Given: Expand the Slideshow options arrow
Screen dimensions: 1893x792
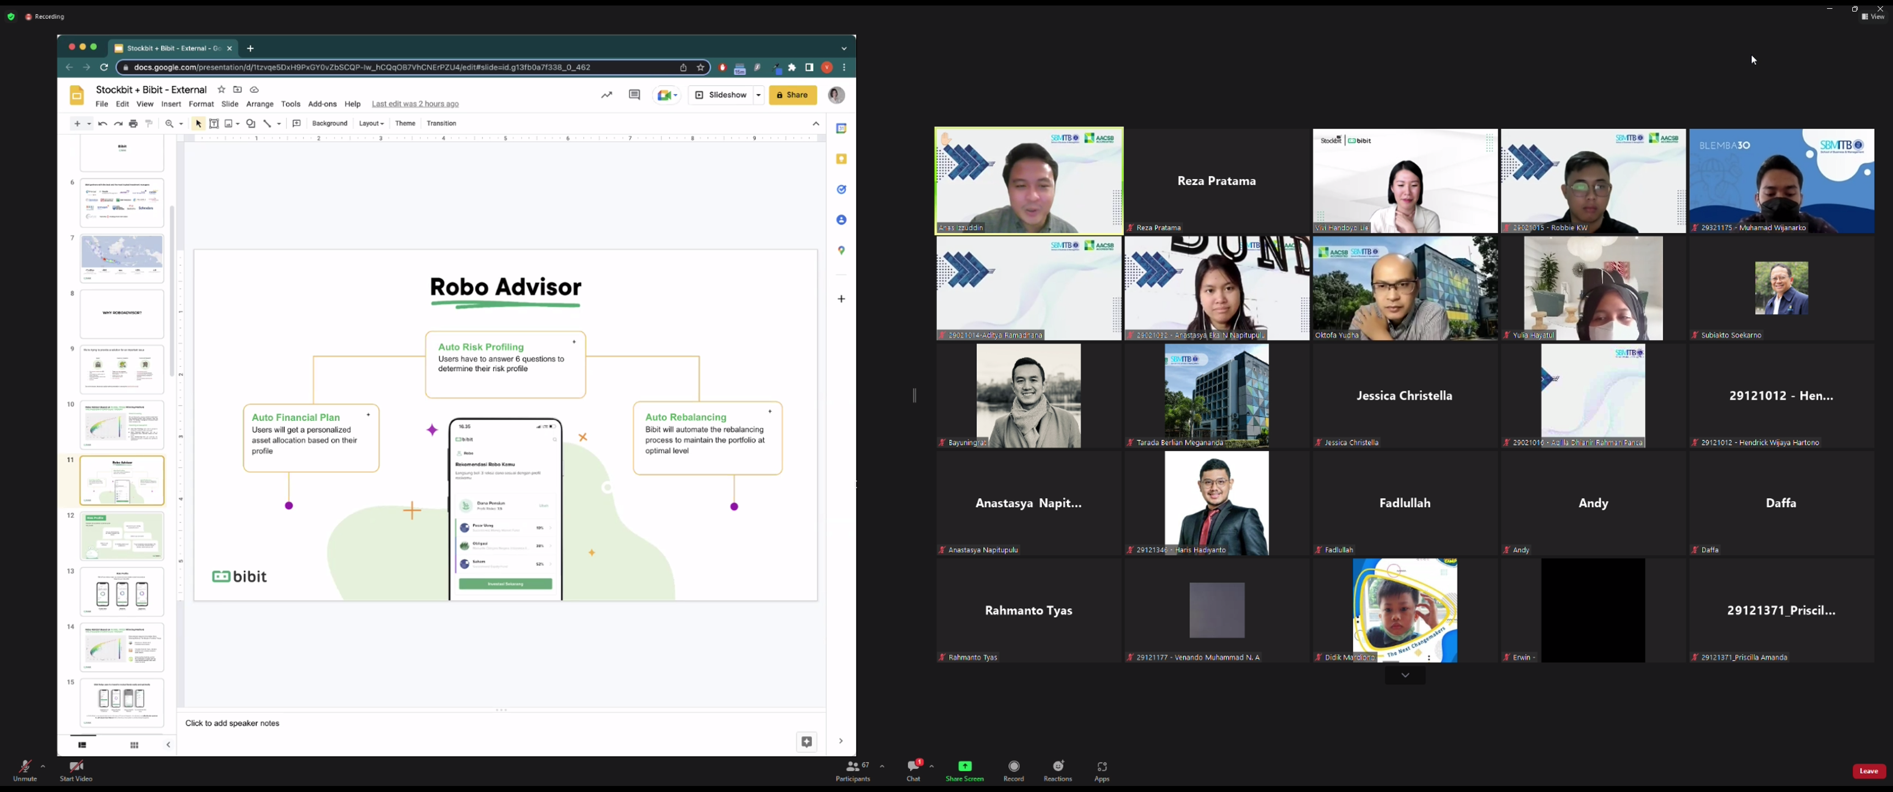Looking at the screenshot, I should coord(758,96).
